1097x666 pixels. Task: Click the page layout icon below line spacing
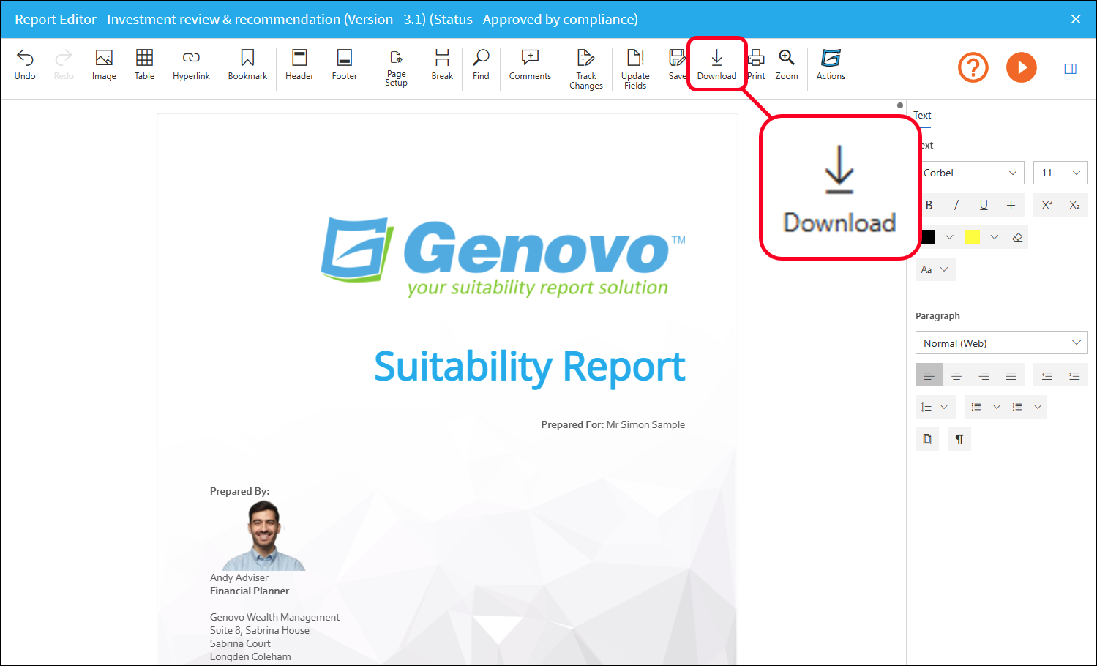tap(927, 439)
